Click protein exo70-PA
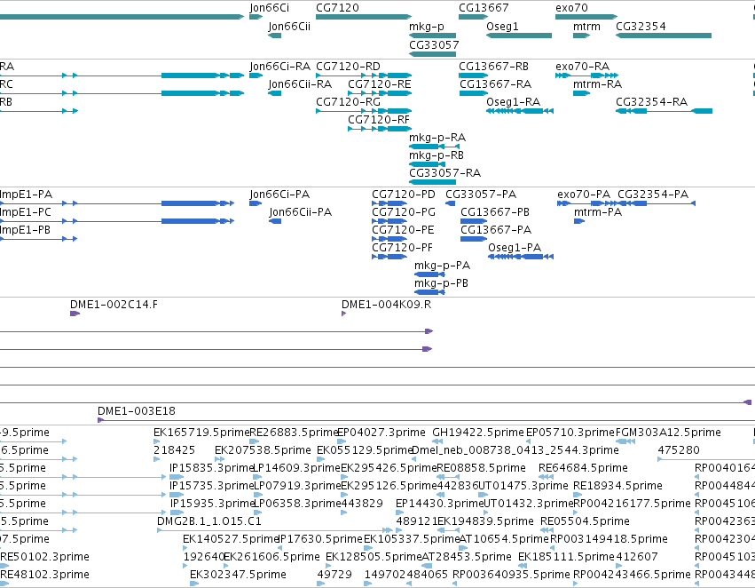The image size is (755, 588). tap(586, 203)
